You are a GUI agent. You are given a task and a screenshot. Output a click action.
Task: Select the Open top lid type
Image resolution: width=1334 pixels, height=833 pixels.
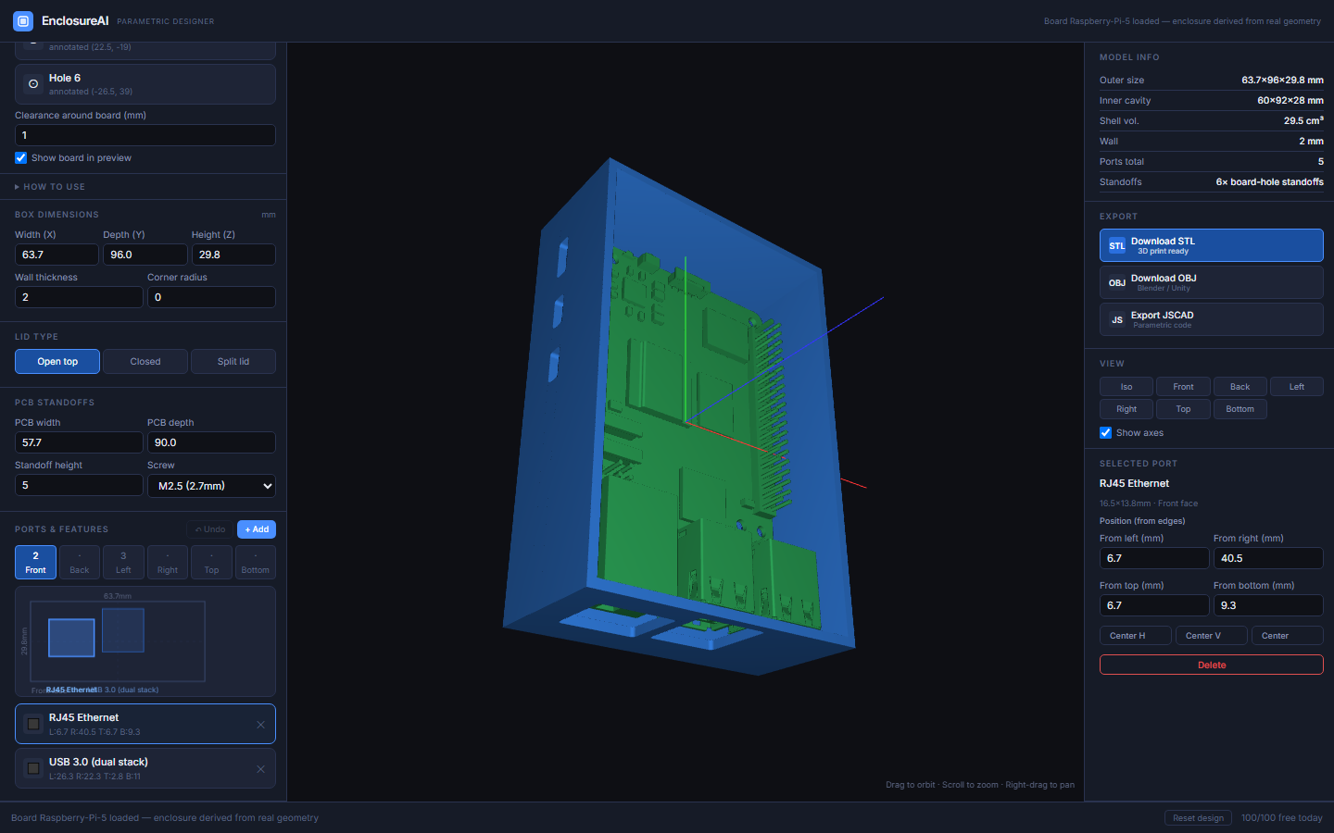click(x=57, y=362)
